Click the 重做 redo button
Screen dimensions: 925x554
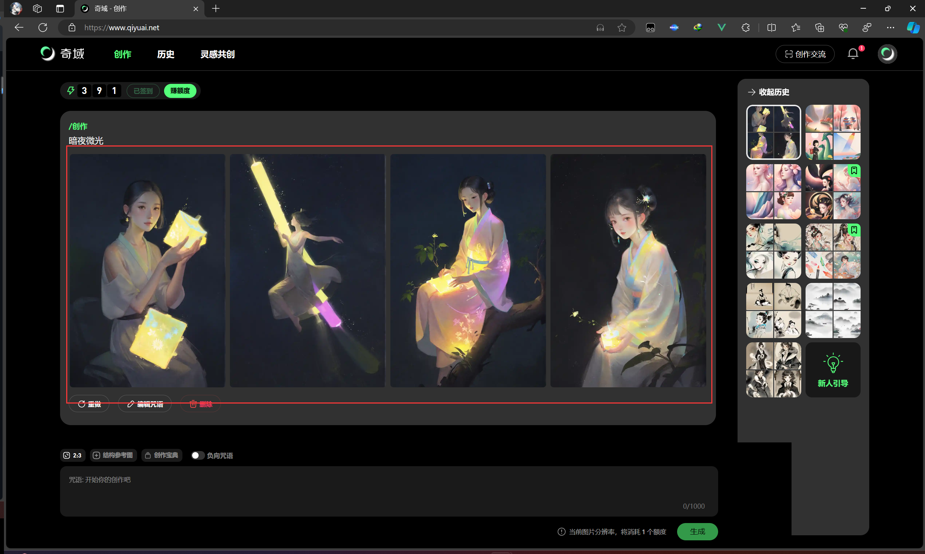(x=89, y=404)
